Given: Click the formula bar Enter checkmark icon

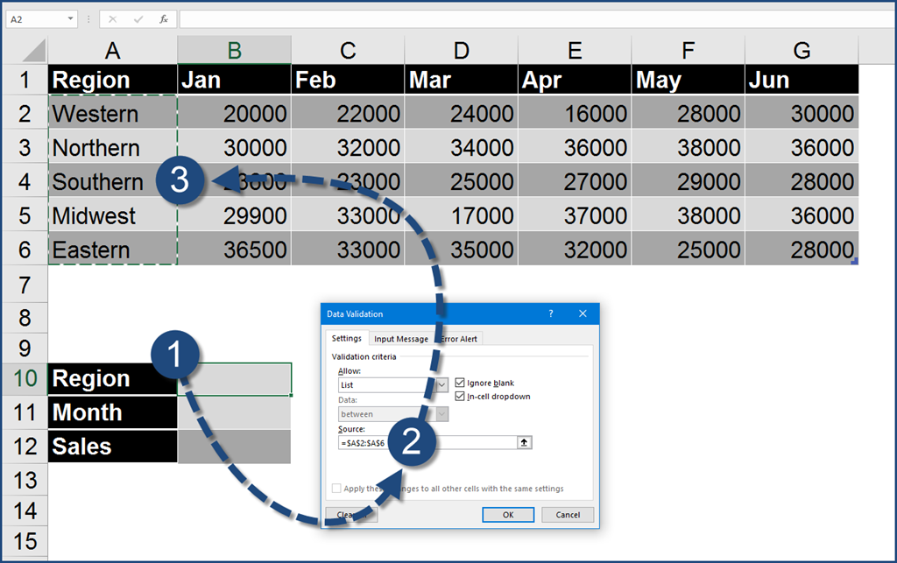Looking at the screenshot, I should click(x=138, y=18).
